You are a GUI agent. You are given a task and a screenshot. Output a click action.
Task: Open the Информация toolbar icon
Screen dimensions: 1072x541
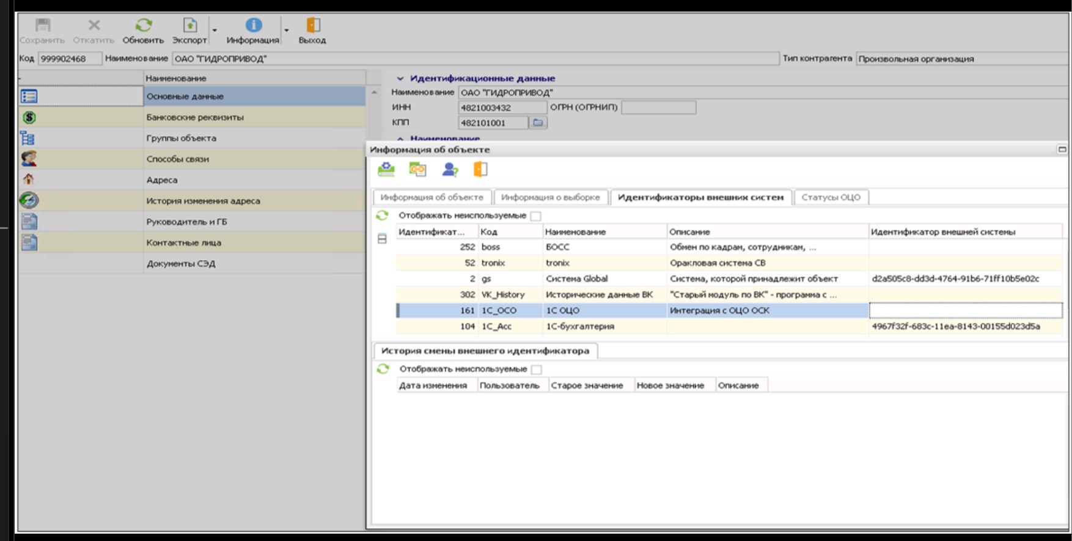253,26
